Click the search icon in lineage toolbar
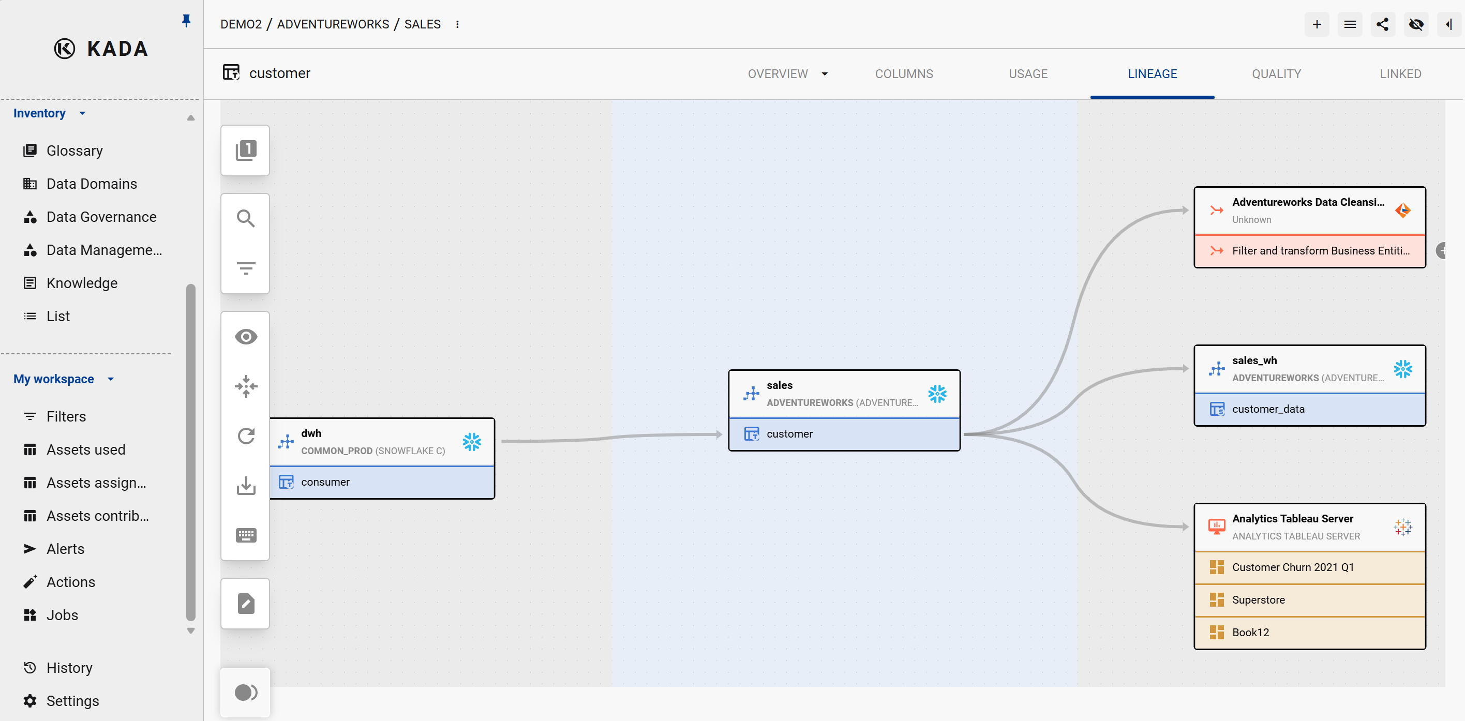Screen dimensions: 1465x721 tap(245, 218)
